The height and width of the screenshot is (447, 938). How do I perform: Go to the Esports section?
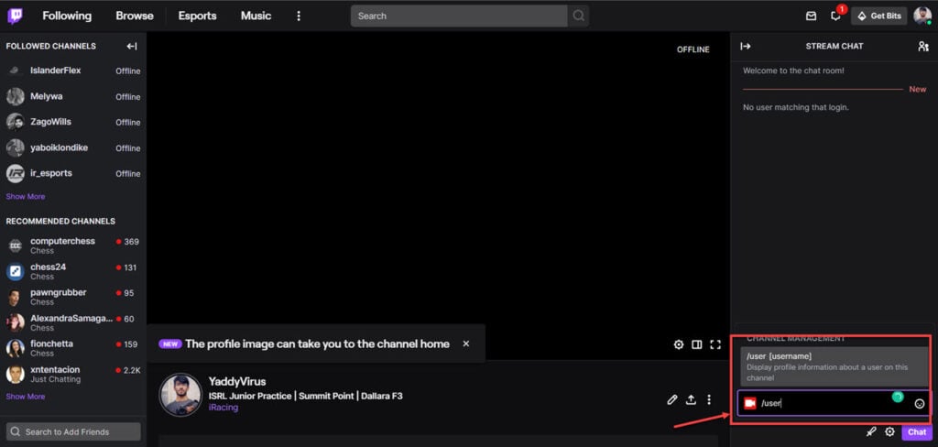tap(198, 16)
